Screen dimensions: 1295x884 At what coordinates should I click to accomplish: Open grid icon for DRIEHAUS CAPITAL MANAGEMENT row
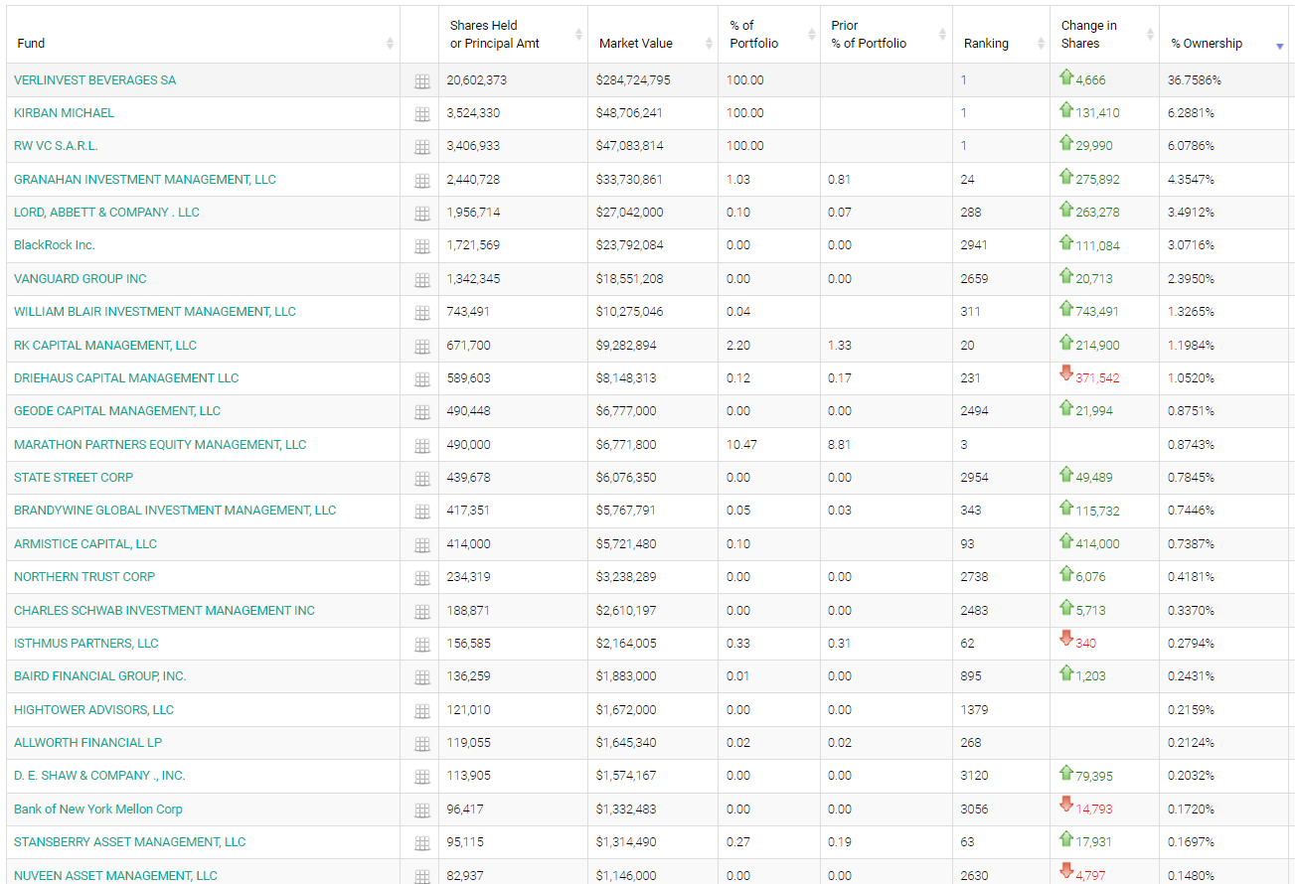421,379
